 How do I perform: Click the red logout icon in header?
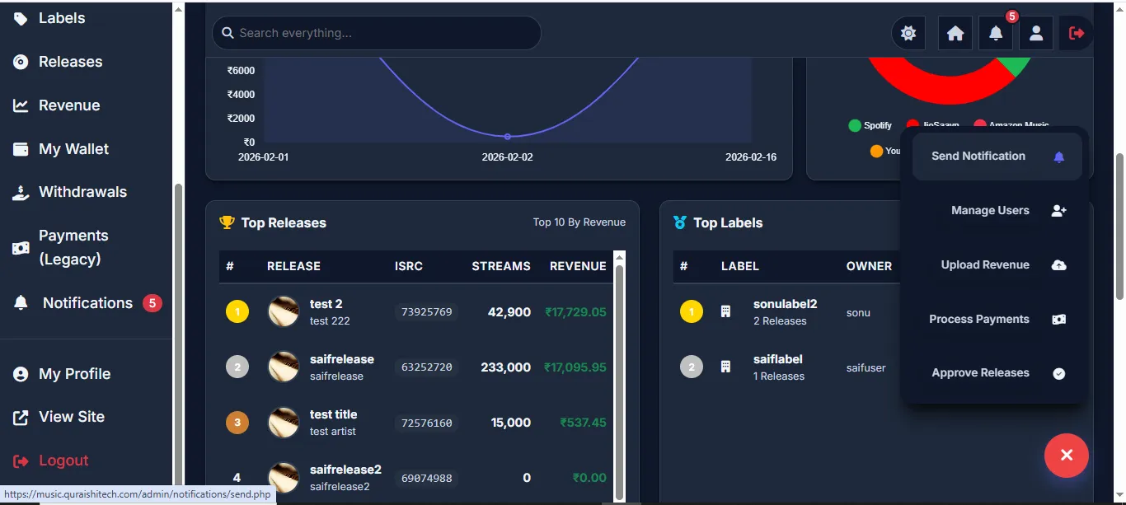click(1077, 33)
